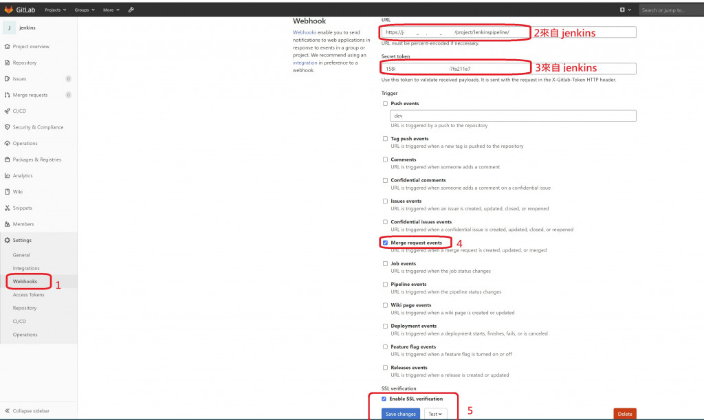704x420 pixels.
Task: Click the jenkins project name link
Action: (x=27, y=27)
